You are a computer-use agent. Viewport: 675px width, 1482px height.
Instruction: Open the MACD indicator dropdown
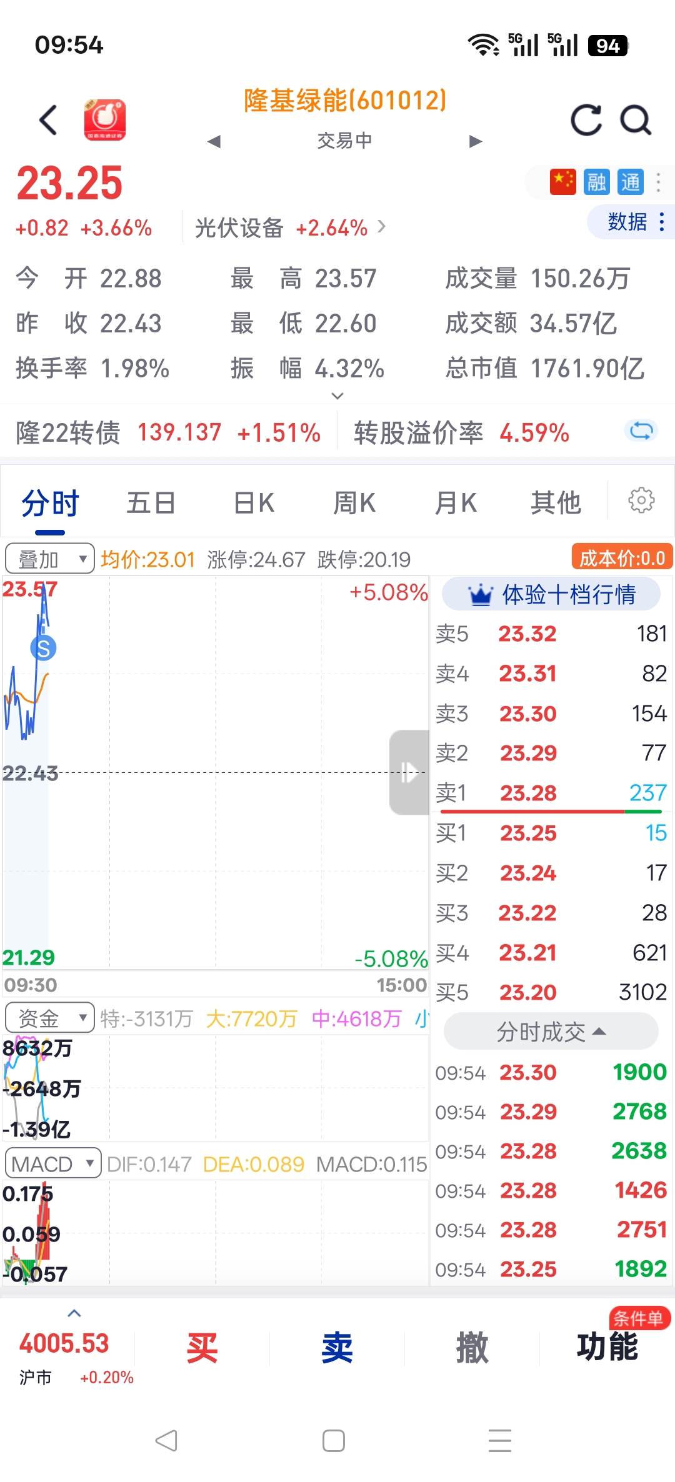point(53,1163)
